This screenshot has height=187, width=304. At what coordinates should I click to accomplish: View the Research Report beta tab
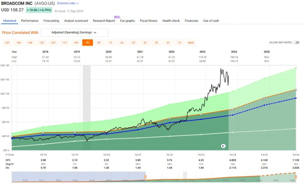tap(104, 21)
